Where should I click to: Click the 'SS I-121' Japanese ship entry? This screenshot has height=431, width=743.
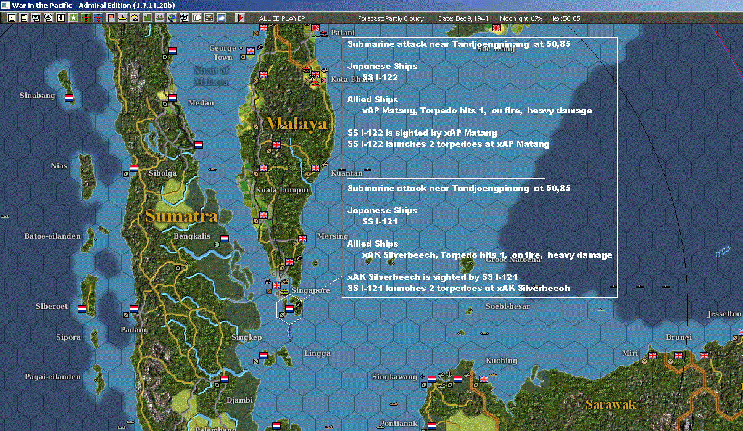[x=380, y=221]
